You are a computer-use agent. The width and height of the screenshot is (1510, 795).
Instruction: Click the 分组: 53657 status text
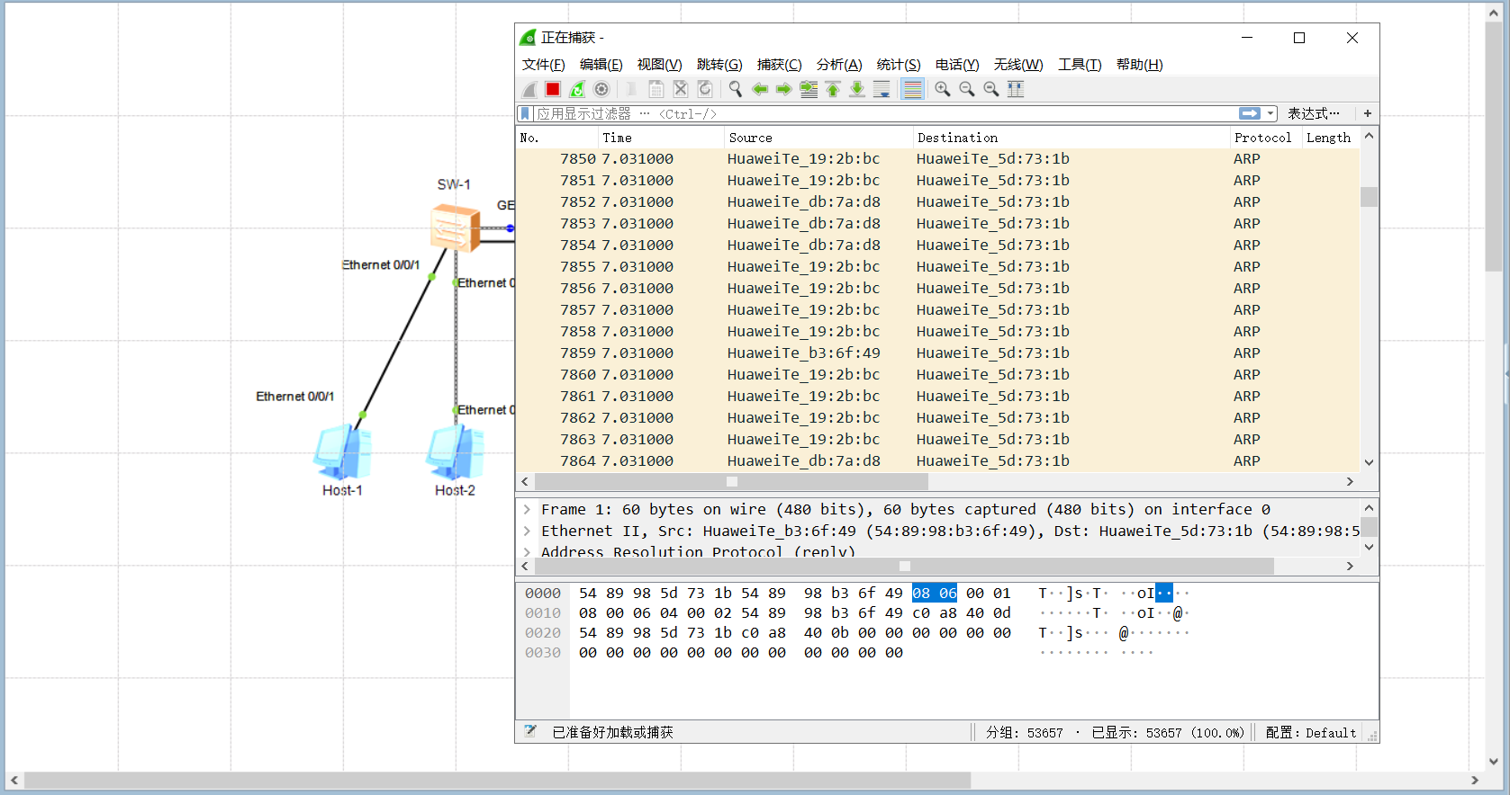coord(1025,733)
